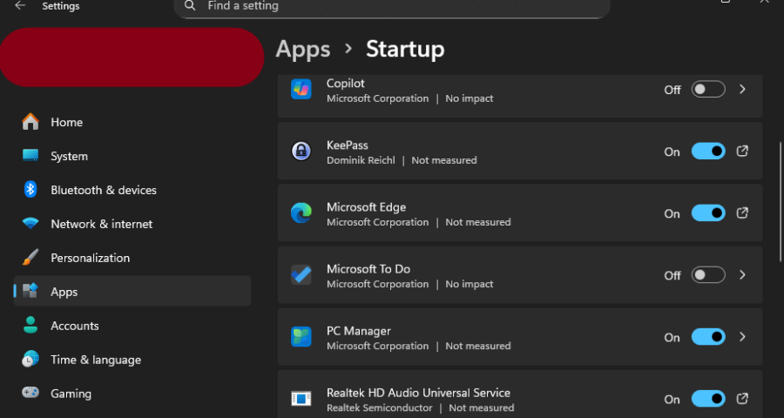Click the Gaming controller icon in sidebar
The image size is (784, 418).
pos(30,393)
